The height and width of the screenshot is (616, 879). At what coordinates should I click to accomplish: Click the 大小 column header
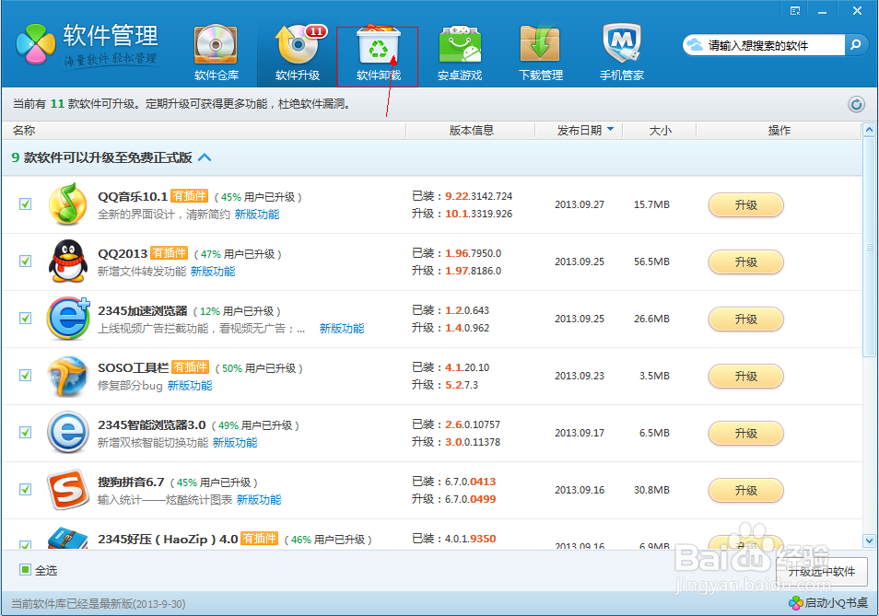click(660, 130)
